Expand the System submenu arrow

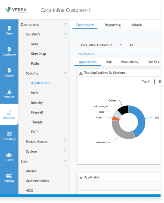tap(65, 150)
